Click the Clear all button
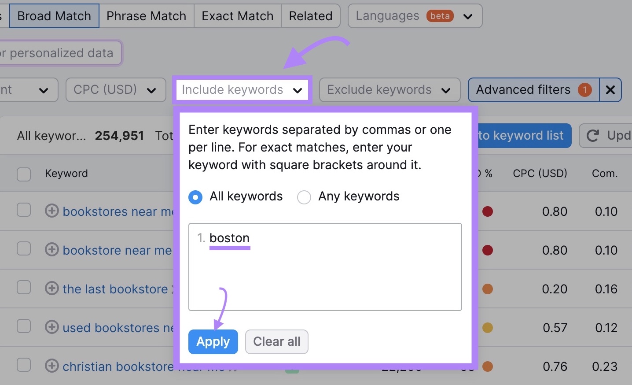The image size is (632, 385). click(x=277, y=342)
